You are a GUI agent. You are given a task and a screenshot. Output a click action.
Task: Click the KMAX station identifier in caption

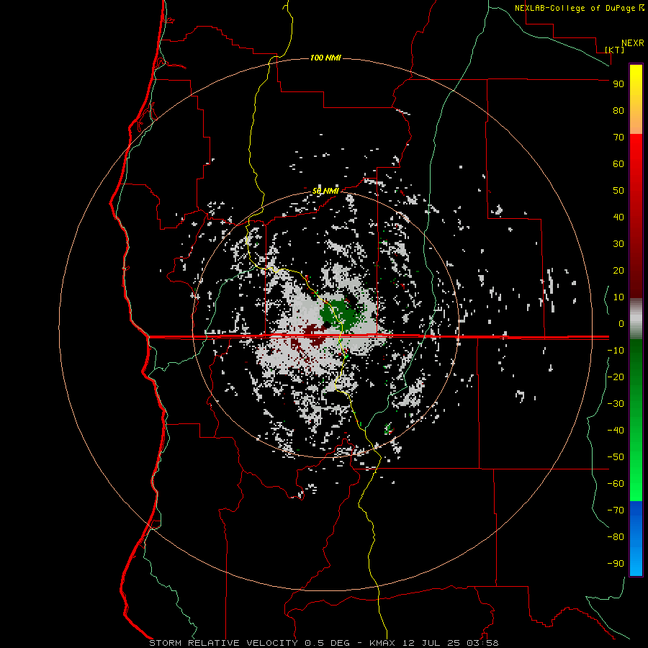point(382,643)
